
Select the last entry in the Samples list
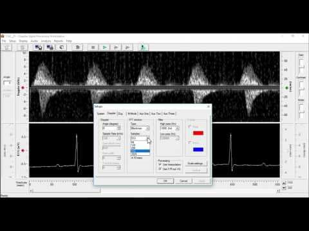pos(140,153)
